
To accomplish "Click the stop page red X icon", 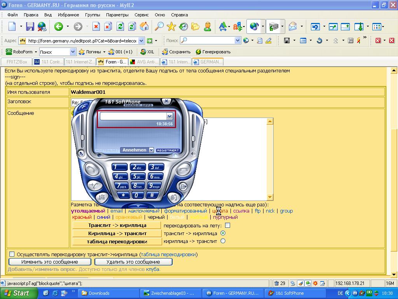I will pyautogui.click(x=96, y=26).
